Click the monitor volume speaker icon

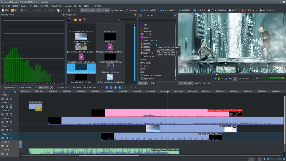pyautogui.click(x=230, y=79)
